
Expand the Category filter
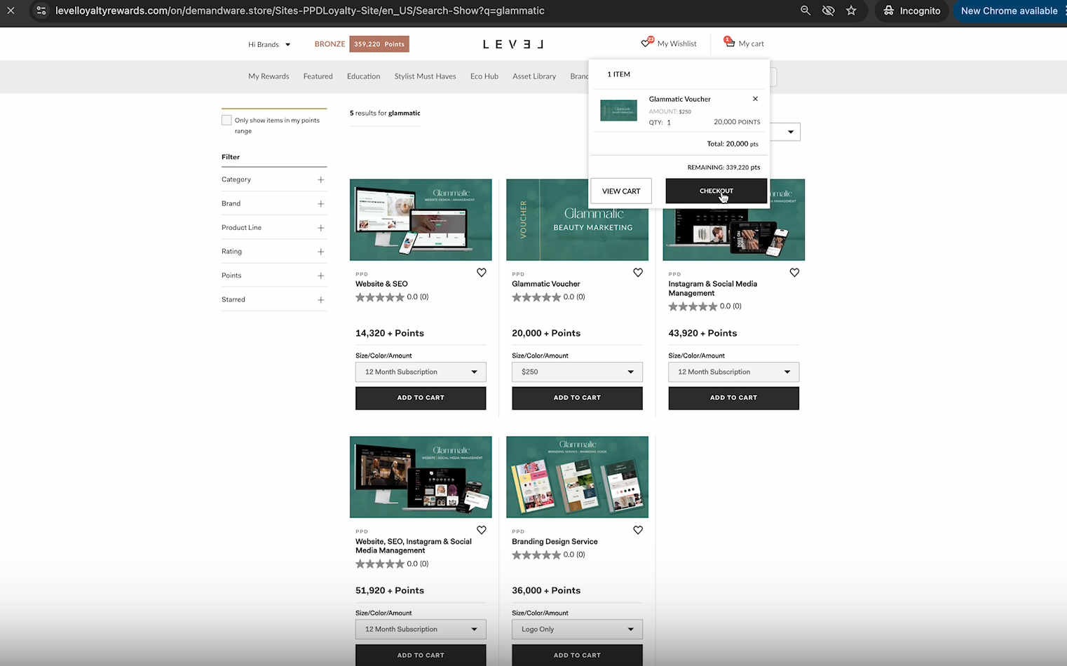pos(320,179)
